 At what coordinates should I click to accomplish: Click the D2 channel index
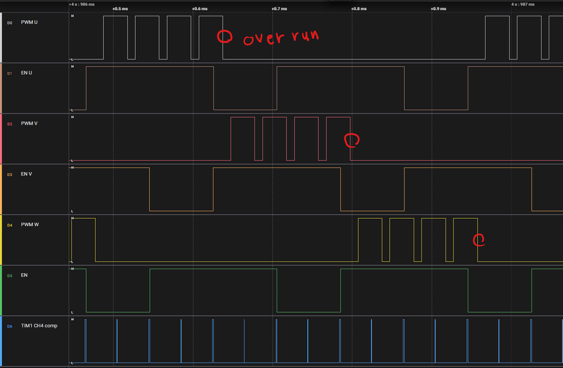point(10,124)
